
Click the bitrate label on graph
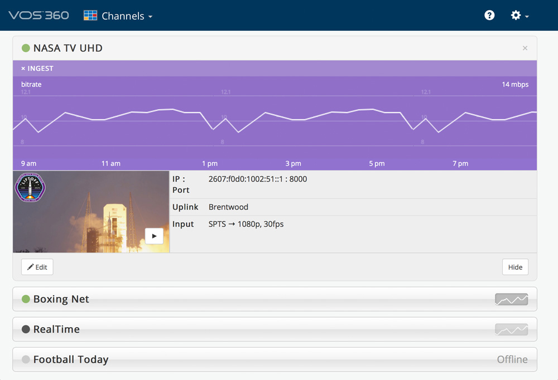coord(31,84)
